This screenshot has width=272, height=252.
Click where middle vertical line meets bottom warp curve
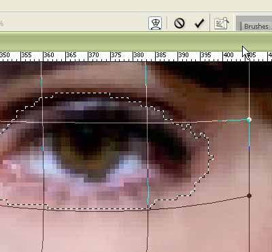(x=148, y=210)
